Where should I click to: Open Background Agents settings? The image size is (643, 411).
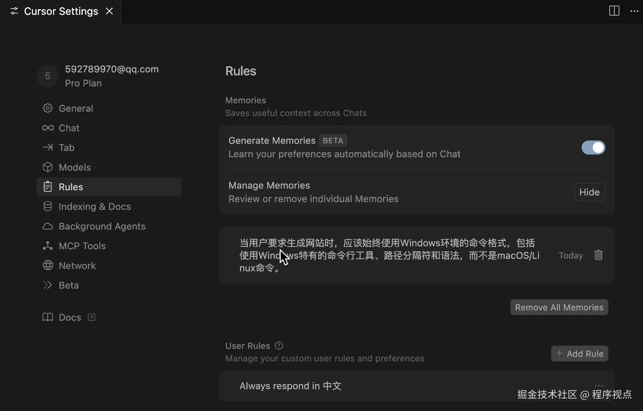pyautogui.click(x=102, y=226)
